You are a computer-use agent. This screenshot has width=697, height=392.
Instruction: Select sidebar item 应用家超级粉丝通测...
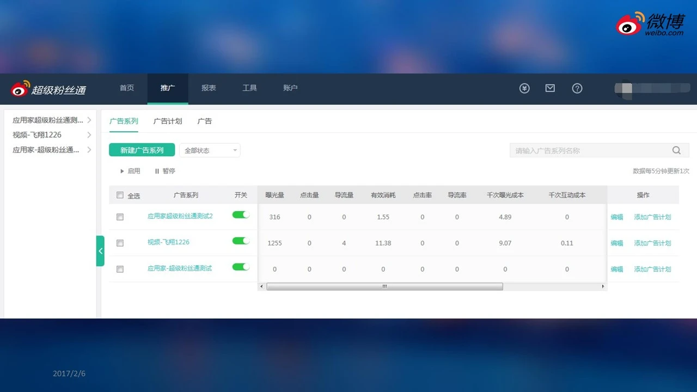48,120
